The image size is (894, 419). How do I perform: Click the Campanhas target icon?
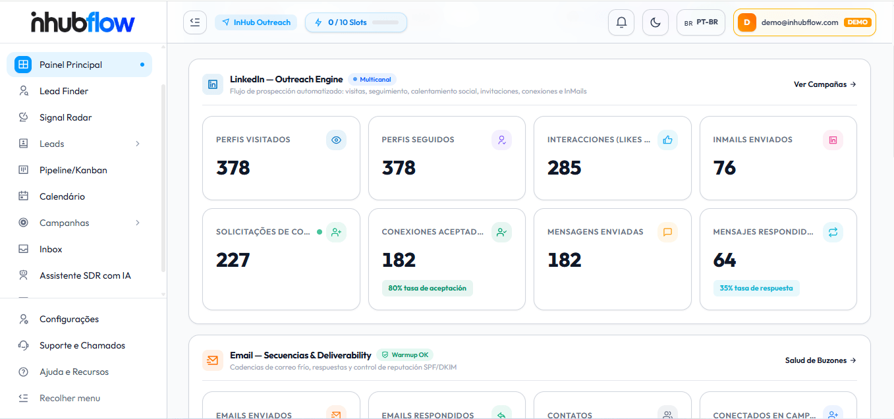24,223
